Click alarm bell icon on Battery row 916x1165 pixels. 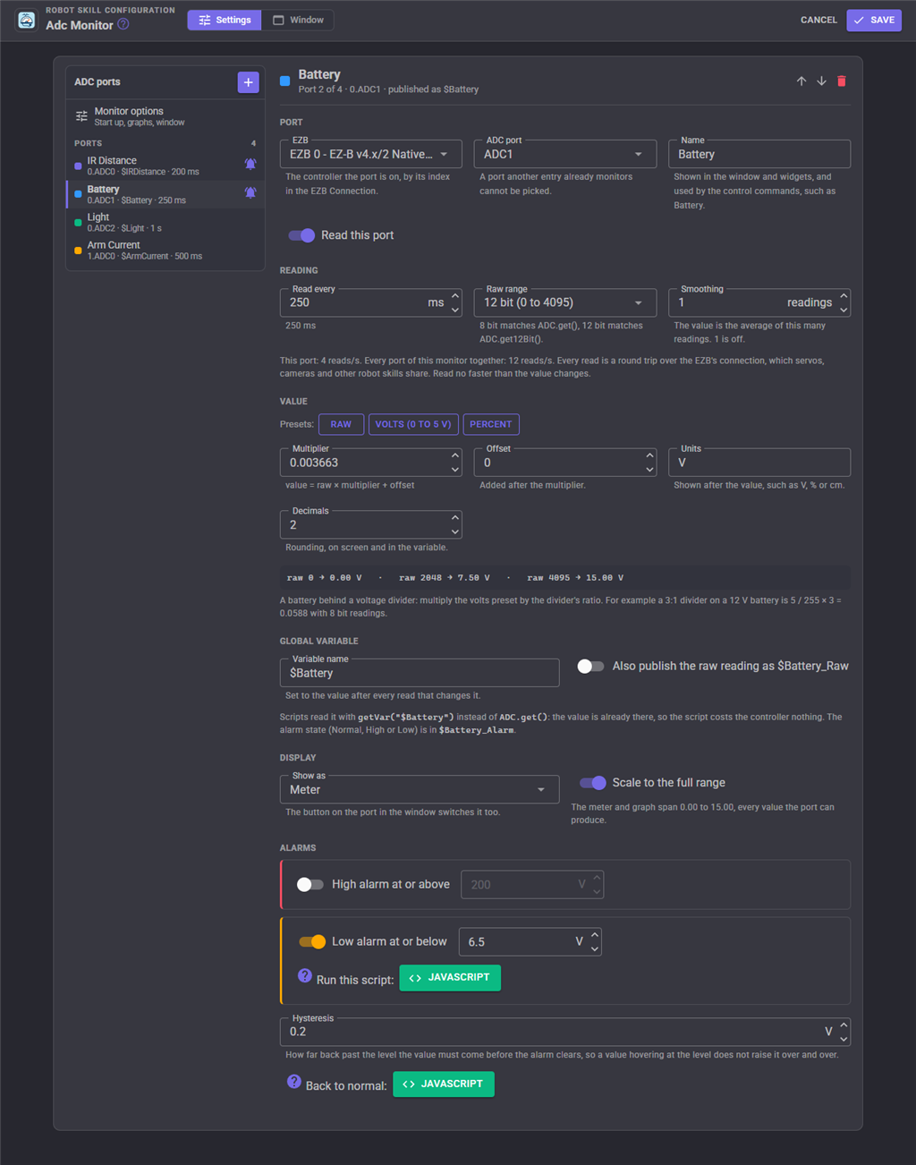(250, 193)
